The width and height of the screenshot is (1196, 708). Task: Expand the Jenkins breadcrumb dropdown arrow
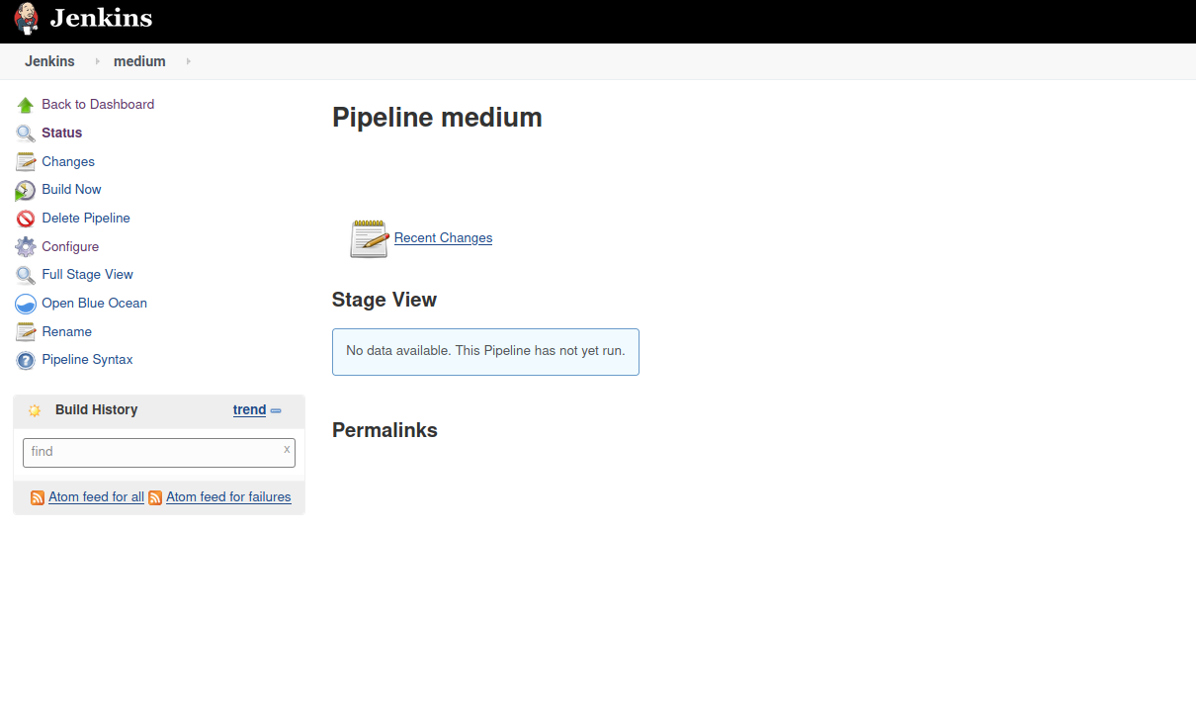point(97,61)
